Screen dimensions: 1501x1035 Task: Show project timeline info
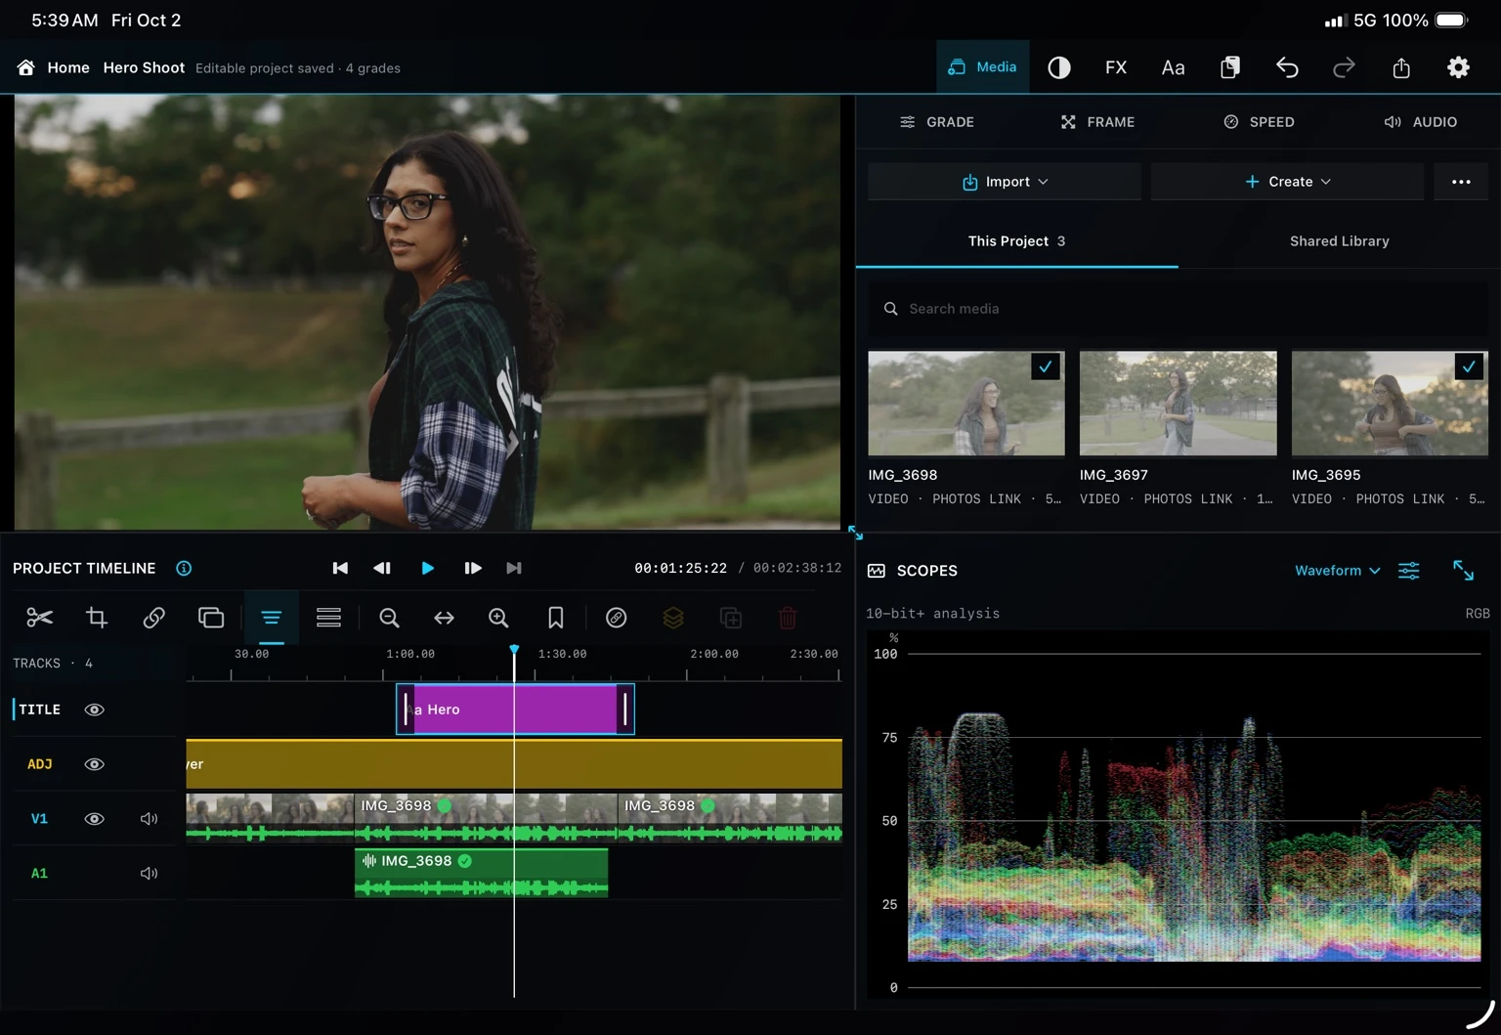click(184, 568)
